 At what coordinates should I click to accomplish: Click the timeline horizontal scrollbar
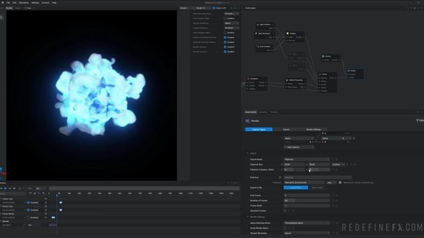[144, 188]
